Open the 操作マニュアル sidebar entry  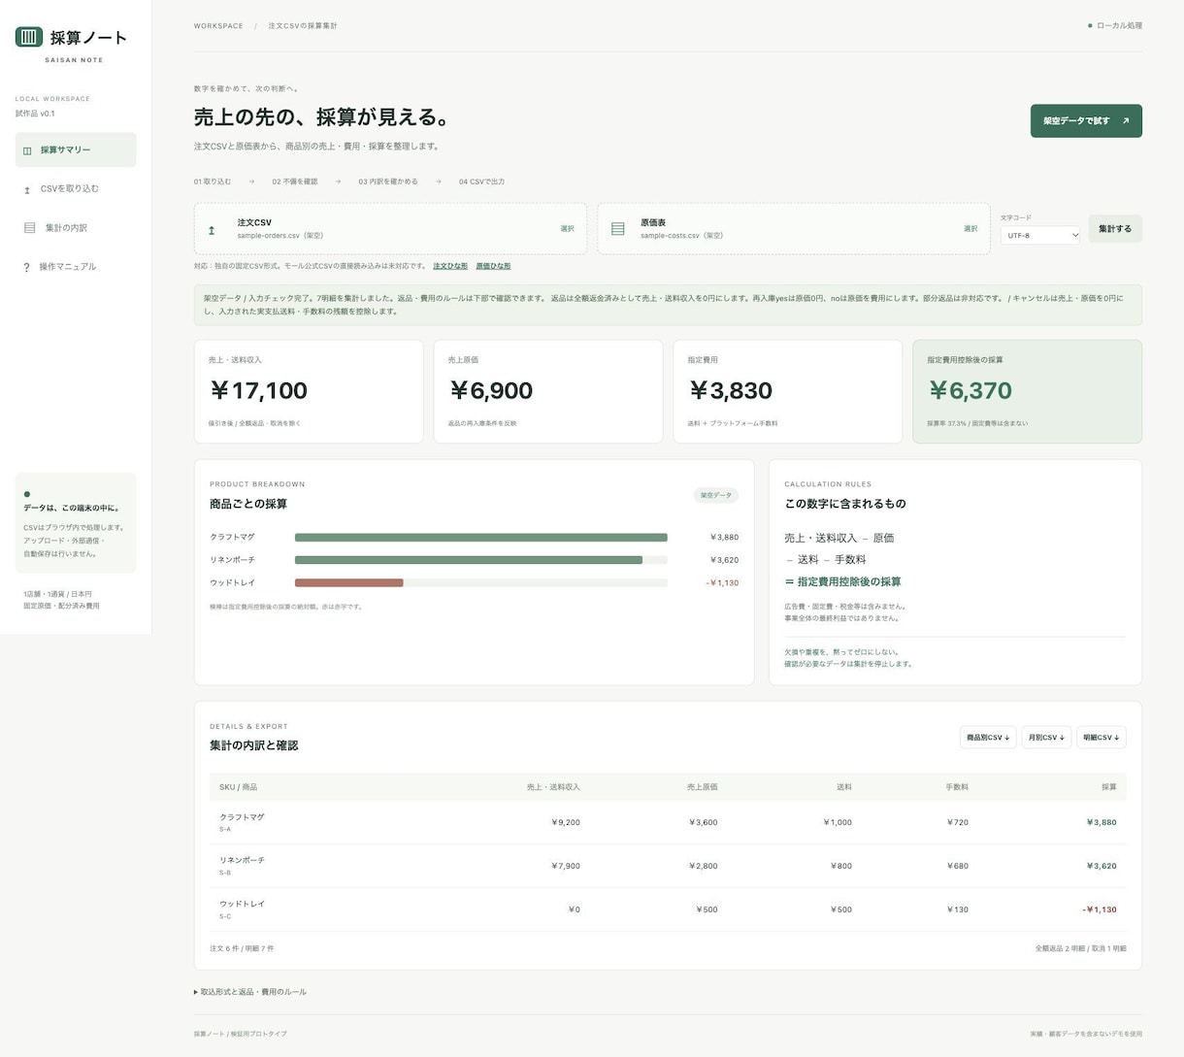click(x=76, y=267)
